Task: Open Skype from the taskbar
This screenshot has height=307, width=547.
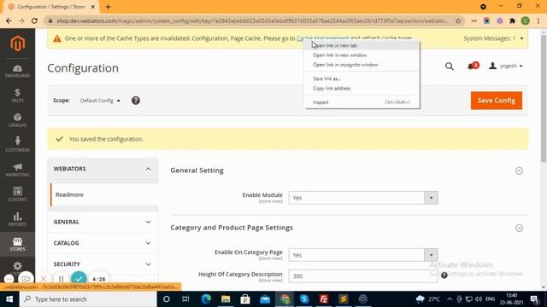Action: pos(304,299)
